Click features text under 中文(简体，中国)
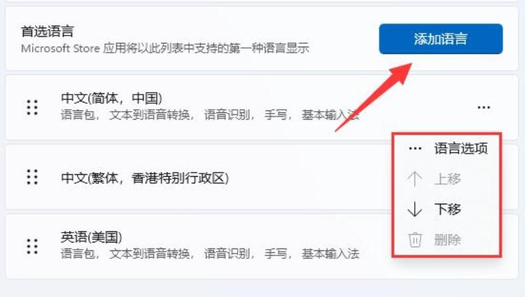 coord(210,115)
